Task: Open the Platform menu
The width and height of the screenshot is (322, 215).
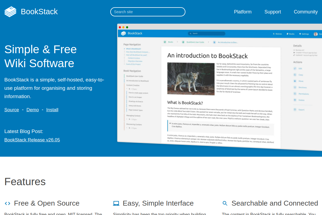Action: click(243, 12)
